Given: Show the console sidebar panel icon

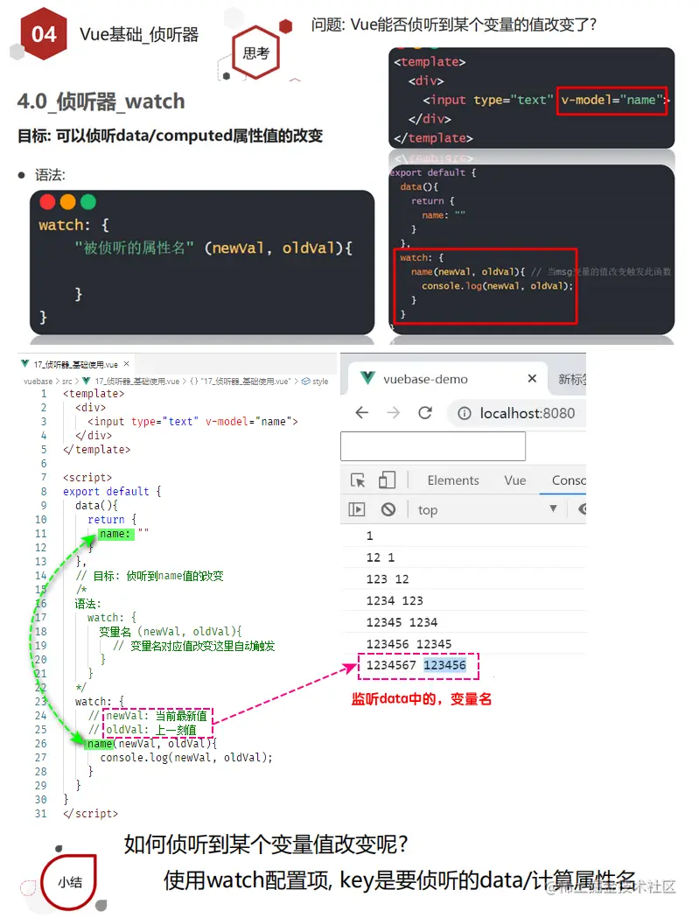Looking at the screenshot, I should 357,509.
